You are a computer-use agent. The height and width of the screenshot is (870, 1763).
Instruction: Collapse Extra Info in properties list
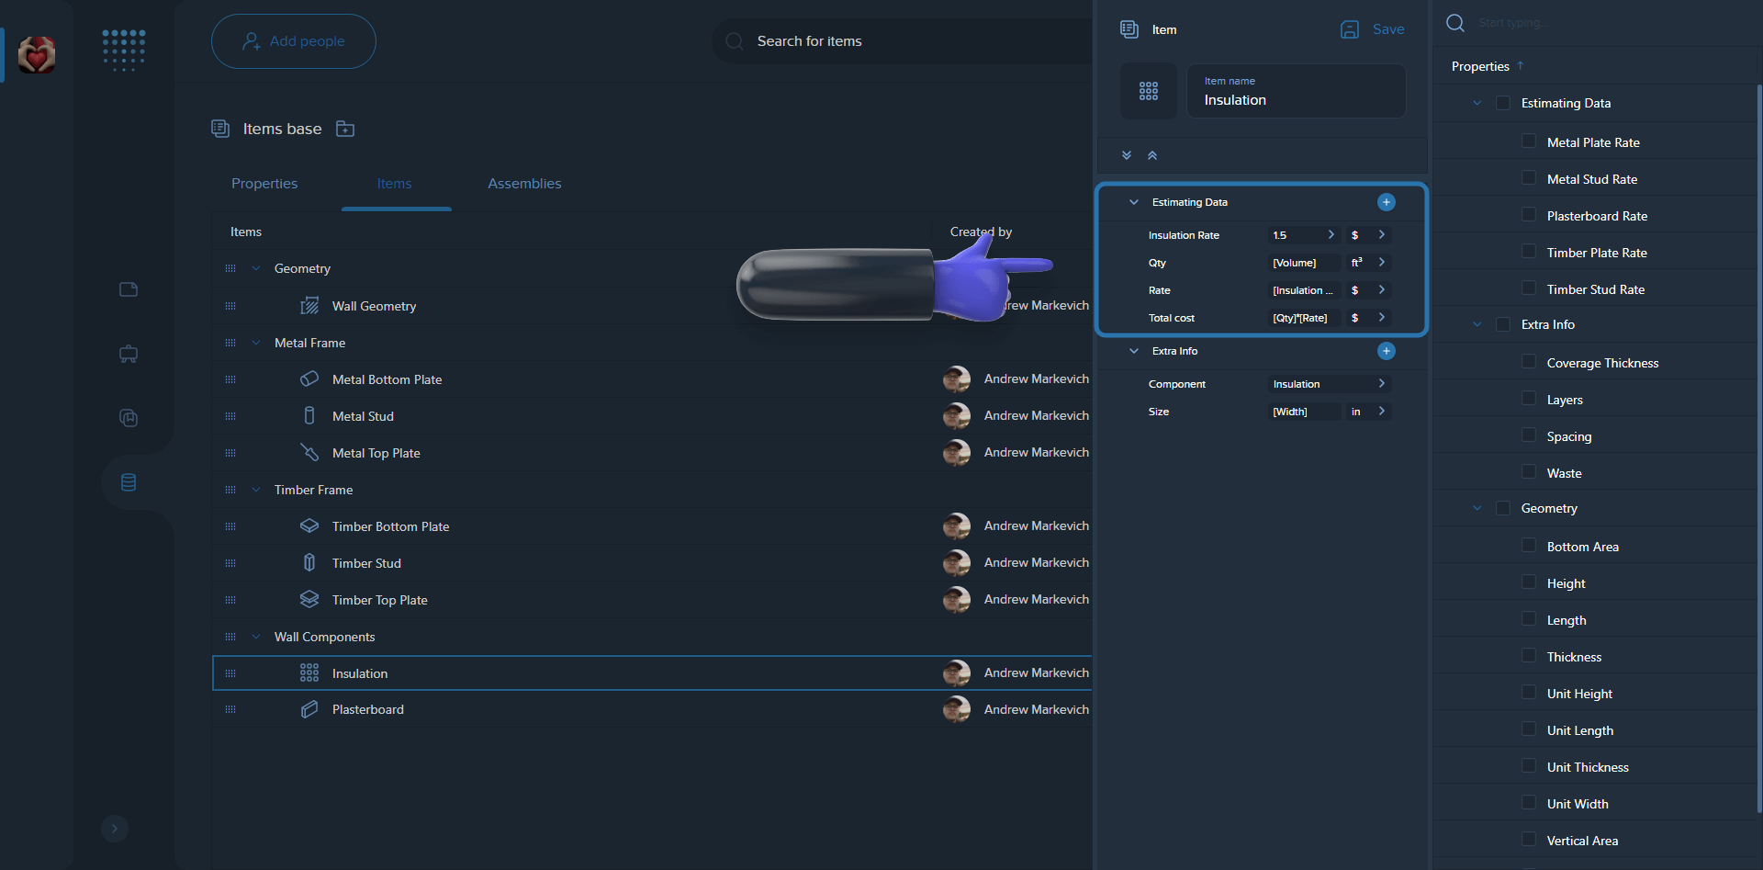[x=1477, y=324]
